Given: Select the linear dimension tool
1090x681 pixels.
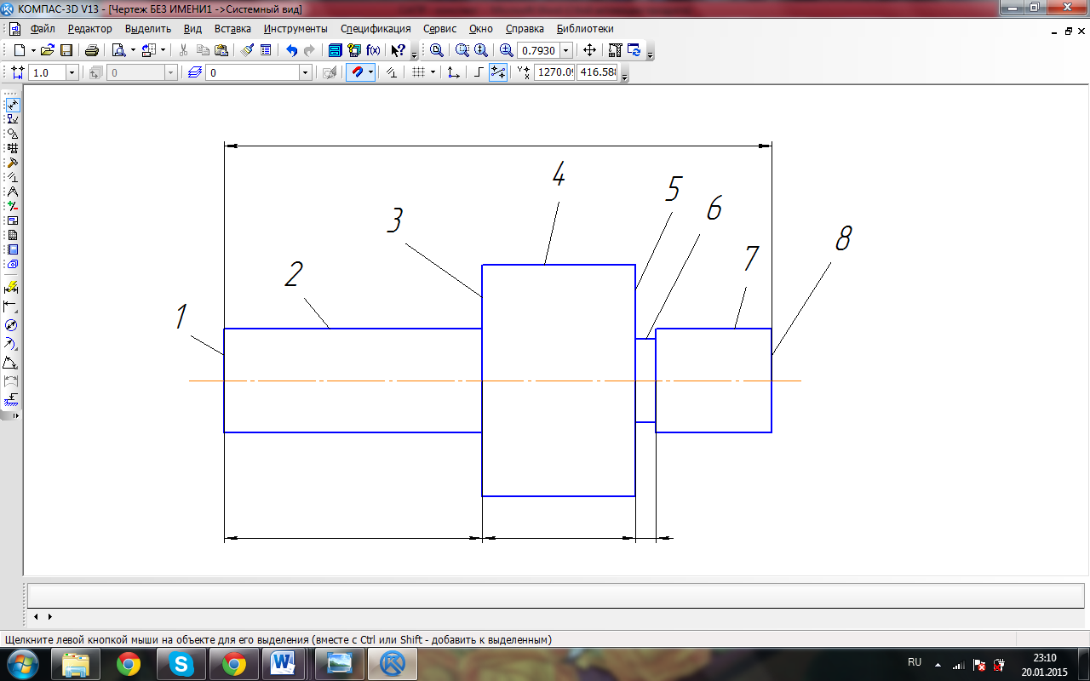Looking at the screenshot, I should point(12,306).
